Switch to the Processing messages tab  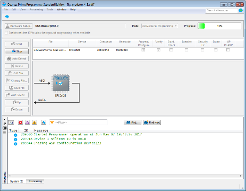click(x=35, y=181)
